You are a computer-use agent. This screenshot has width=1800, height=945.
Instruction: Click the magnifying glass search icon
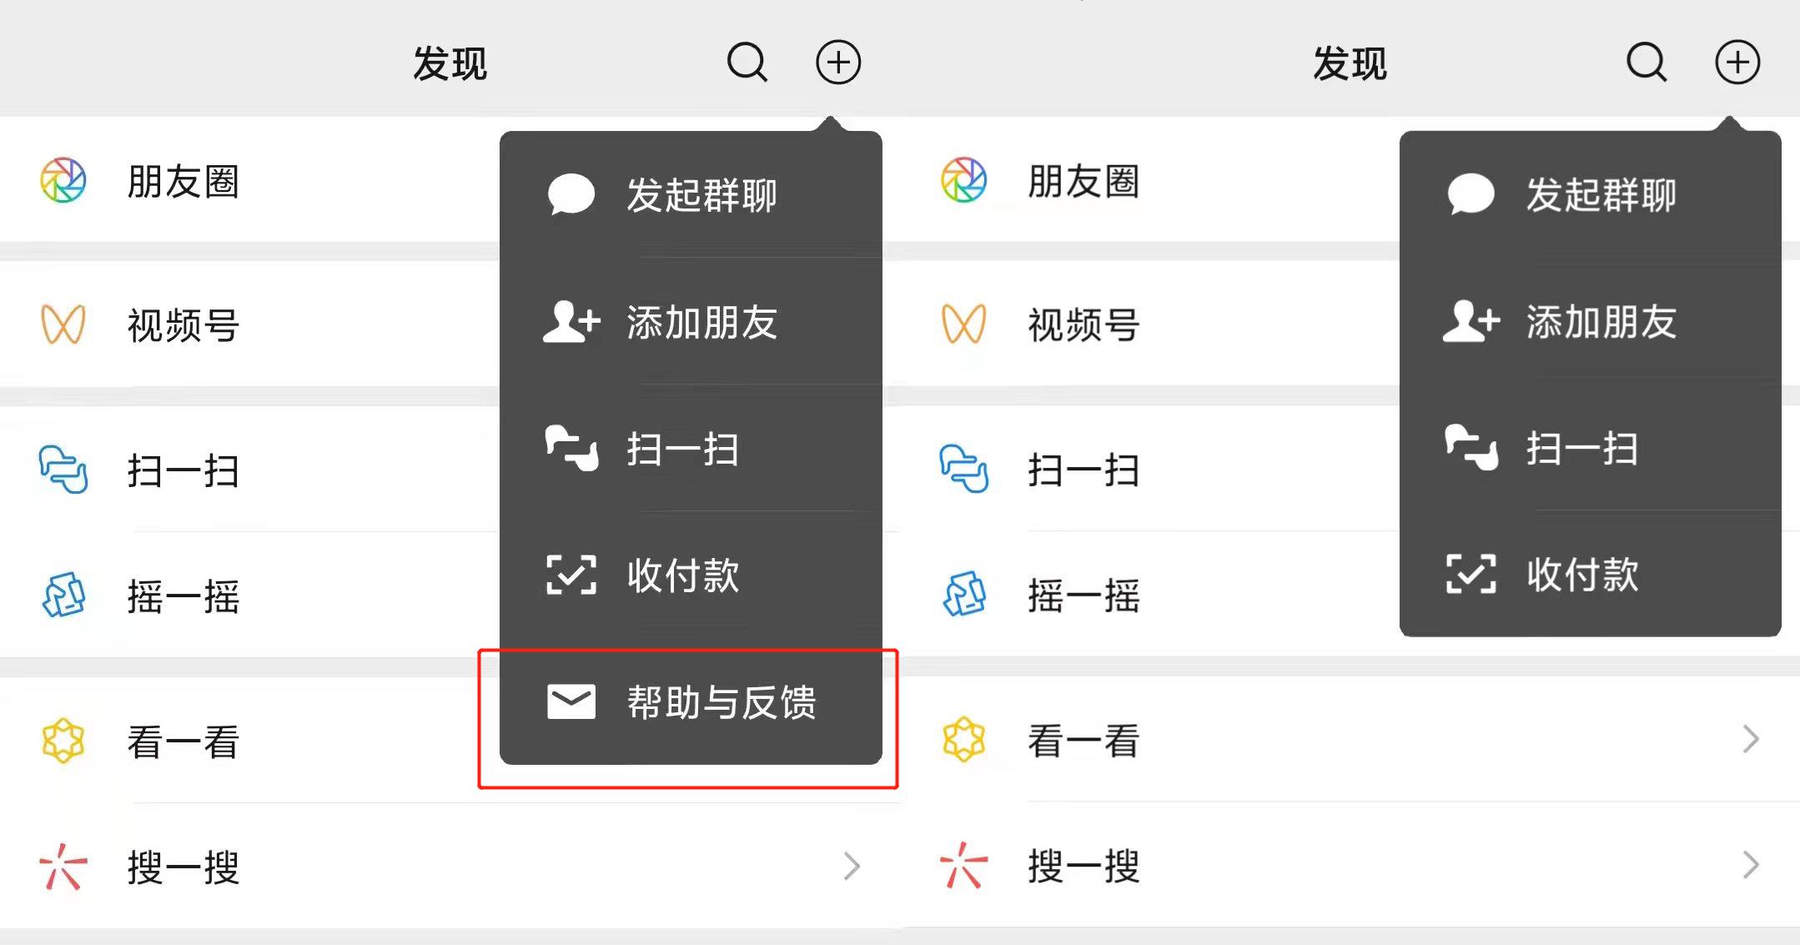pyautogui.click(x=746, y=61)
